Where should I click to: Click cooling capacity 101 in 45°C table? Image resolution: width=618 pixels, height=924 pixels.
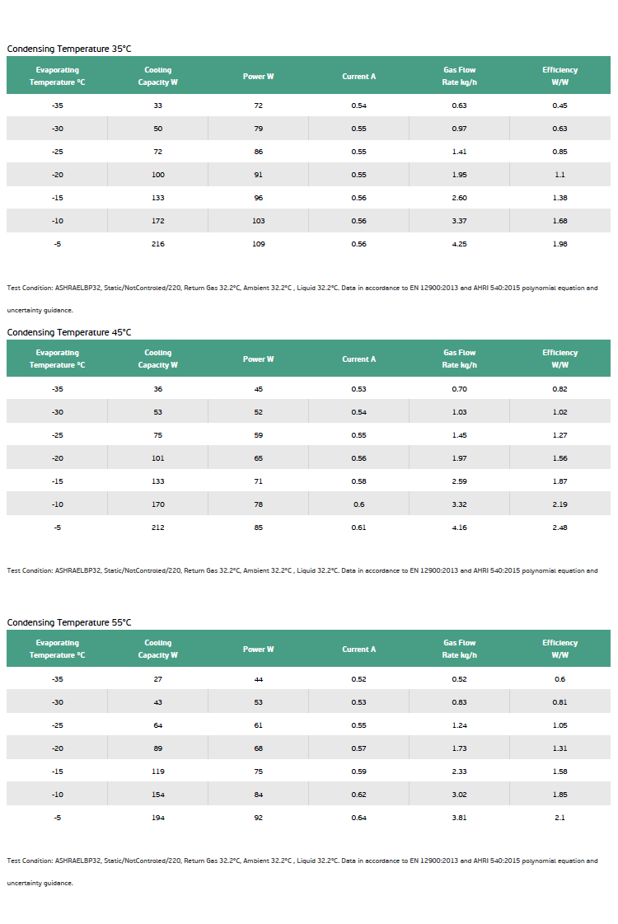click(x=158, y=457)
